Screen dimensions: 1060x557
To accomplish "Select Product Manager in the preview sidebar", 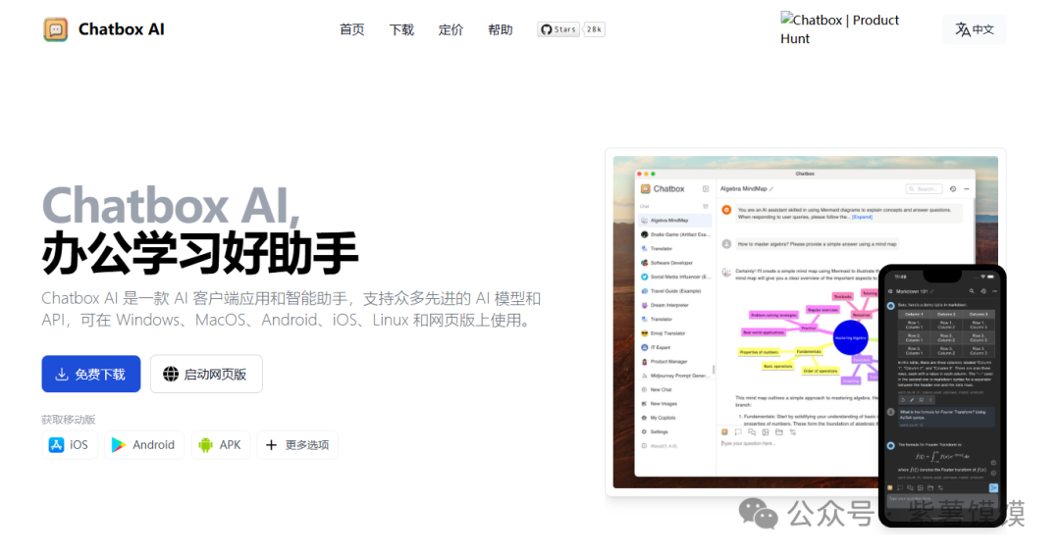I will [x=674, y=362].
